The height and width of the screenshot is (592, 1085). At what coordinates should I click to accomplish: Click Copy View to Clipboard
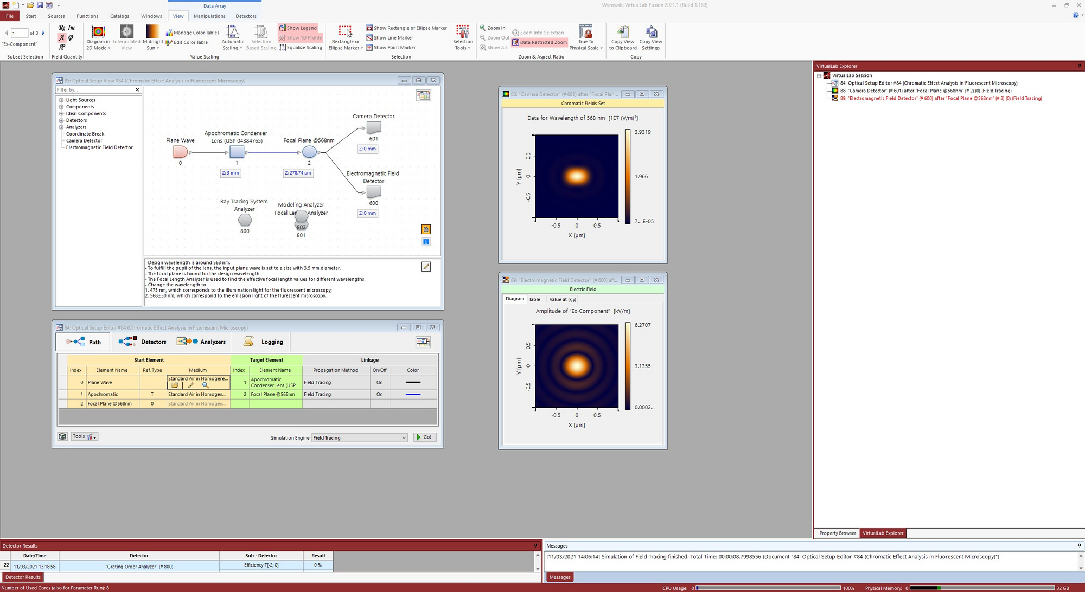623,38
